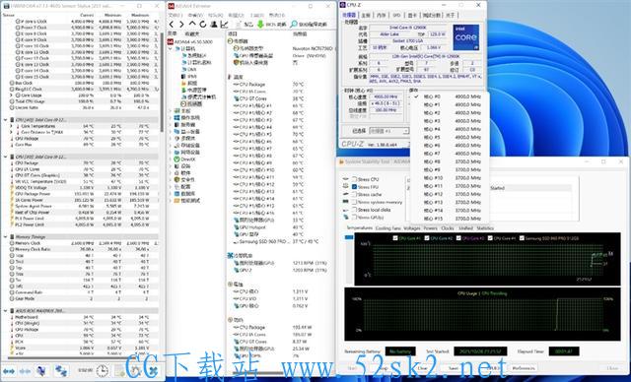Open the AIDA64 graph chart tool
The height and width of the screenshot is (382, 631).
click(x=224, y=24)
